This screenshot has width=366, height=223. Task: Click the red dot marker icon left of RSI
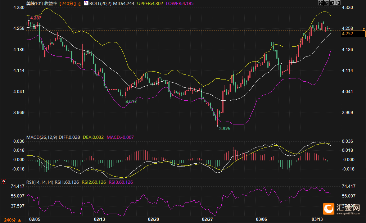(x=4, y=182)
